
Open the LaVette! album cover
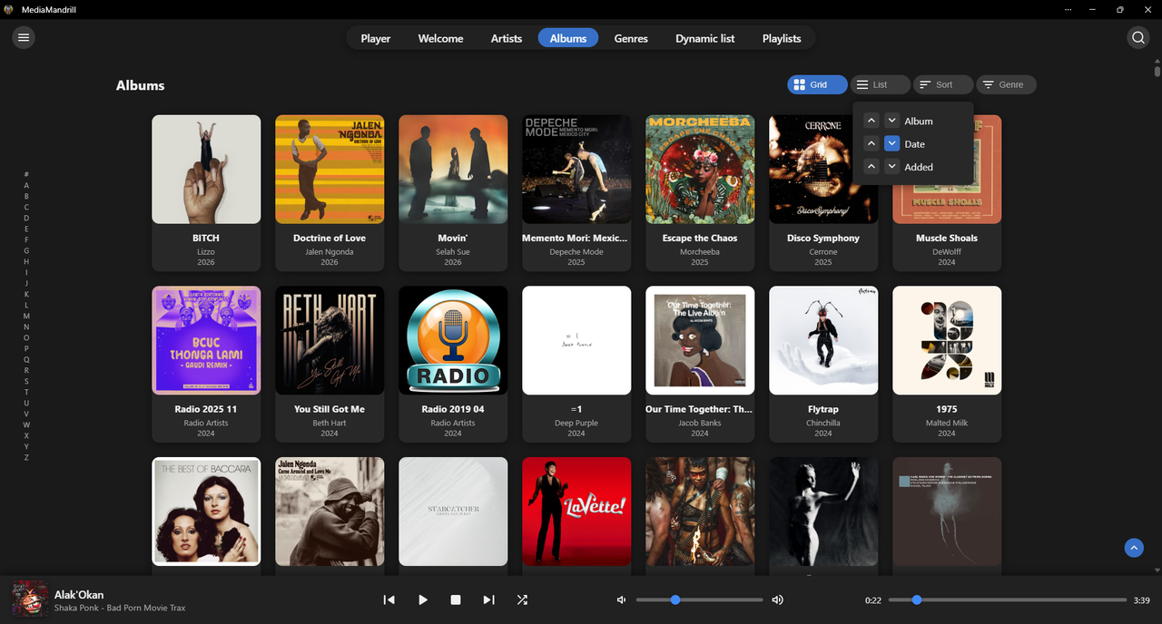click(x=576, y=512)
